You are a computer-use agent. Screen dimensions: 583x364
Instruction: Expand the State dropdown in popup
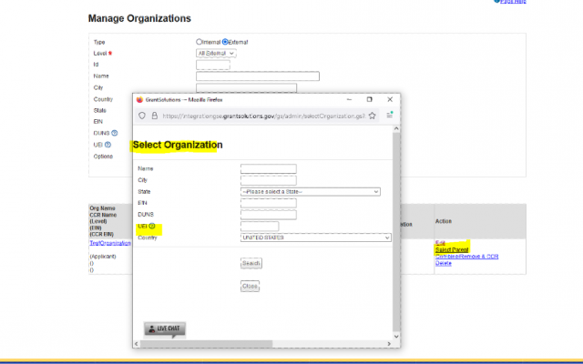click(310, 191)
